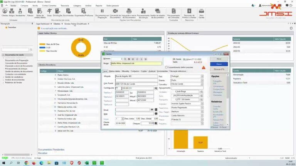Open Orçamentos/Proforma in the ribbon

click(x=84, y=12)
